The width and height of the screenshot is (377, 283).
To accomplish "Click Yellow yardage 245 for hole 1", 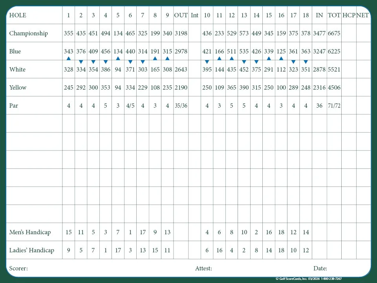I will (68, 87).
